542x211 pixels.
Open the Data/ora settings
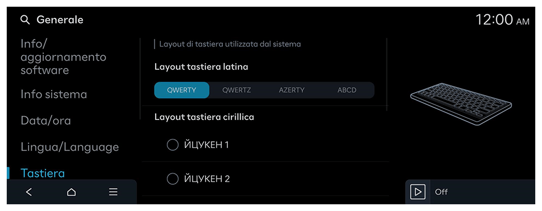pos(45,121)
